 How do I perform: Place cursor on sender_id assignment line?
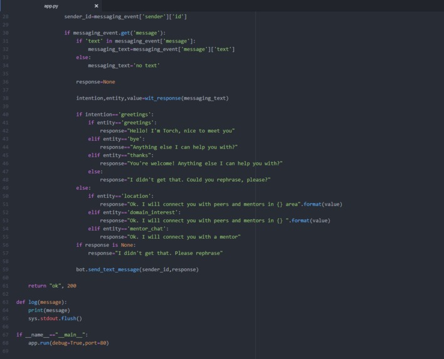click(x=125, y=17)
